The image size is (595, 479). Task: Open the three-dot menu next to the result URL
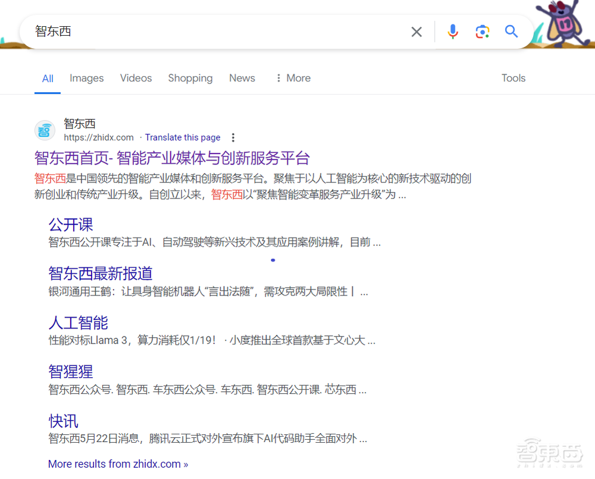[x=233, y=137]
